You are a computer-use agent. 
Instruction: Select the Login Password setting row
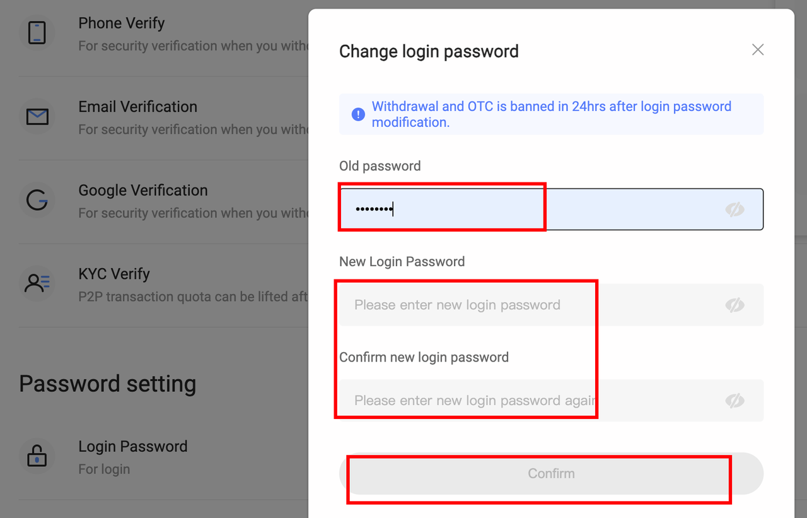[132, 447]
